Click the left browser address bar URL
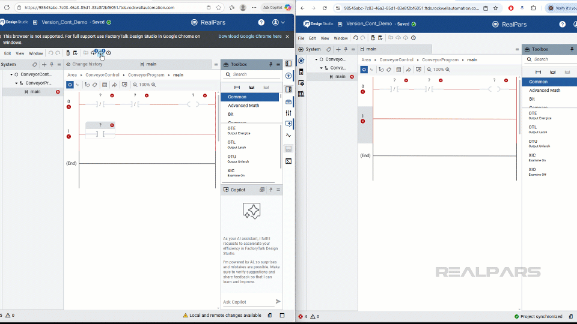The height and width of the screenshot is (324, 577). [99, 8]
